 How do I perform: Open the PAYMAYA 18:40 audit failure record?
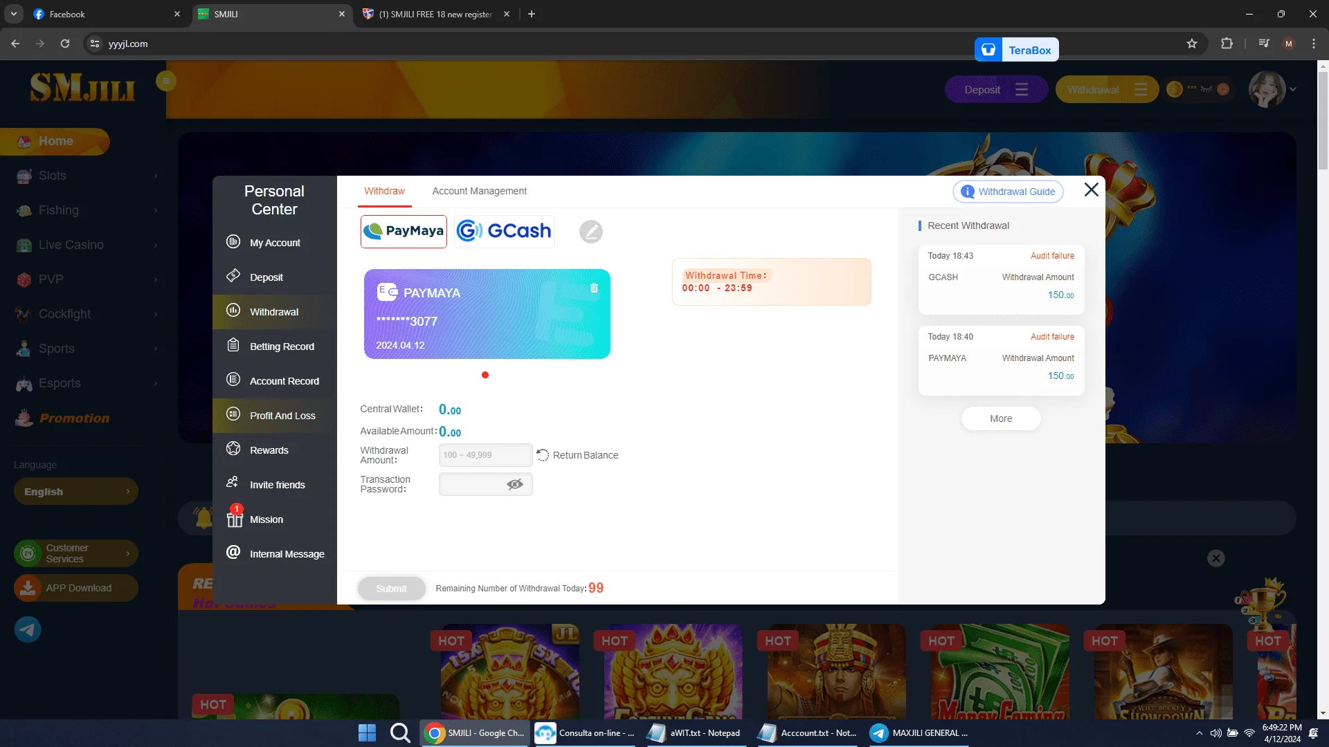[1001, 360]
